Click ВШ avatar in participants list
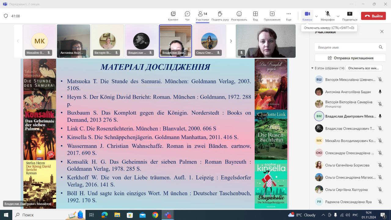The width and height of the screenshot is (391, 220). (319, 79)
